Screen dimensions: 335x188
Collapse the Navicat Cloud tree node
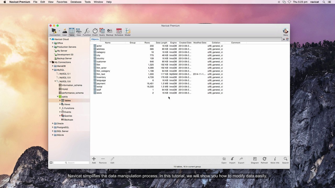[x=50, y=39]
